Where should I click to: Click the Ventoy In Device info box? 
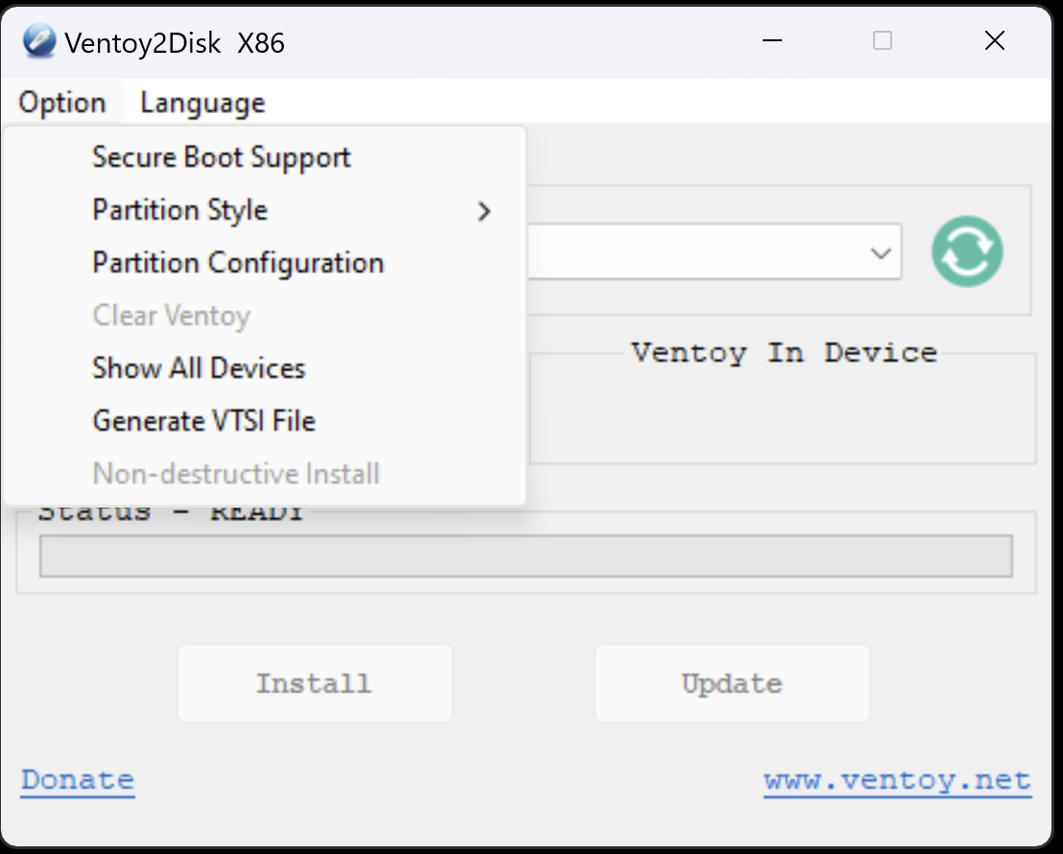[782, 413]
